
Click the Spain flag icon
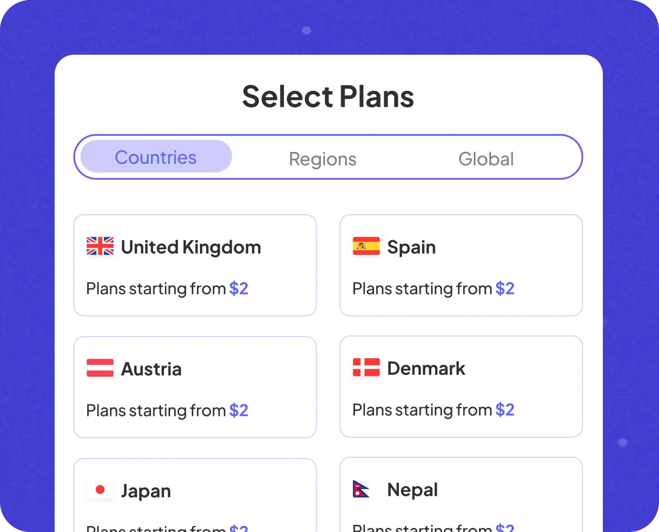pyautogui.click(x=366, y=246)
